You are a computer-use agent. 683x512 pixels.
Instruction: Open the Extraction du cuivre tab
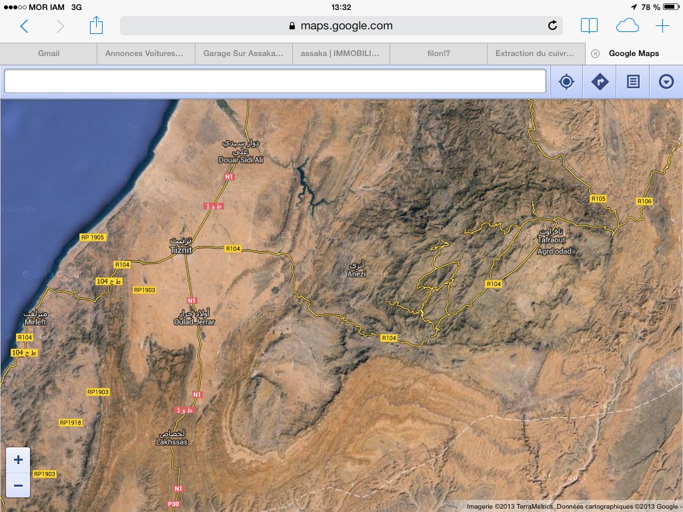coord(535,53)
